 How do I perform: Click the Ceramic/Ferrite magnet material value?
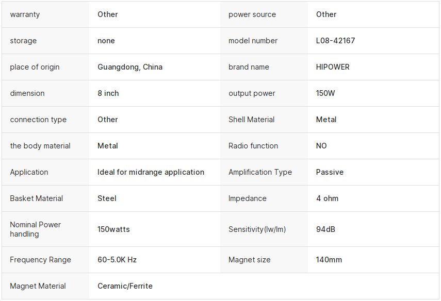click(125, 286)
